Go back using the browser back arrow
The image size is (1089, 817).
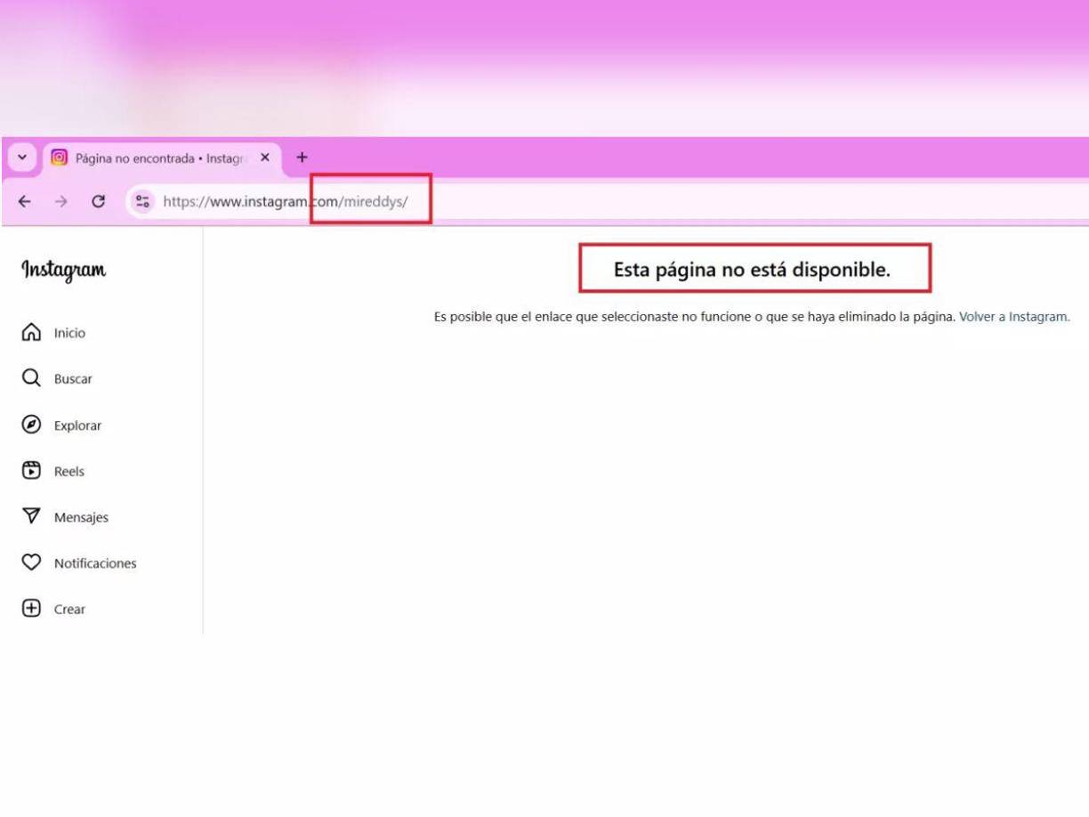pyautogui.click(x=24, y=201)
